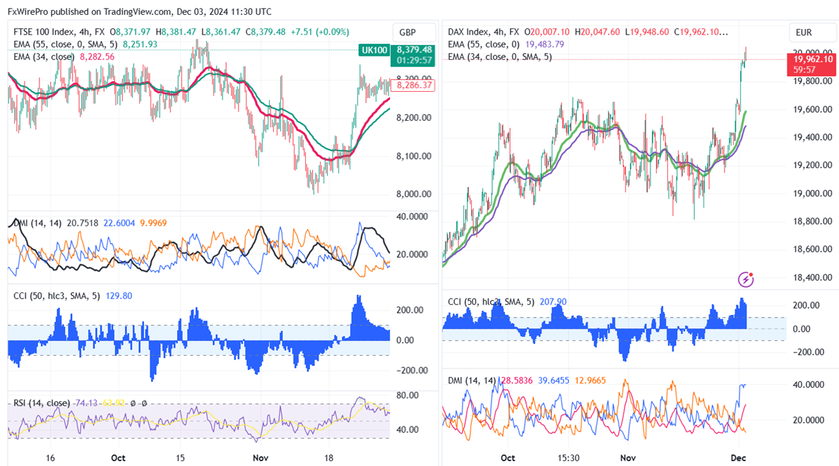Click the DMI value 9.9969

coord(153,223)
